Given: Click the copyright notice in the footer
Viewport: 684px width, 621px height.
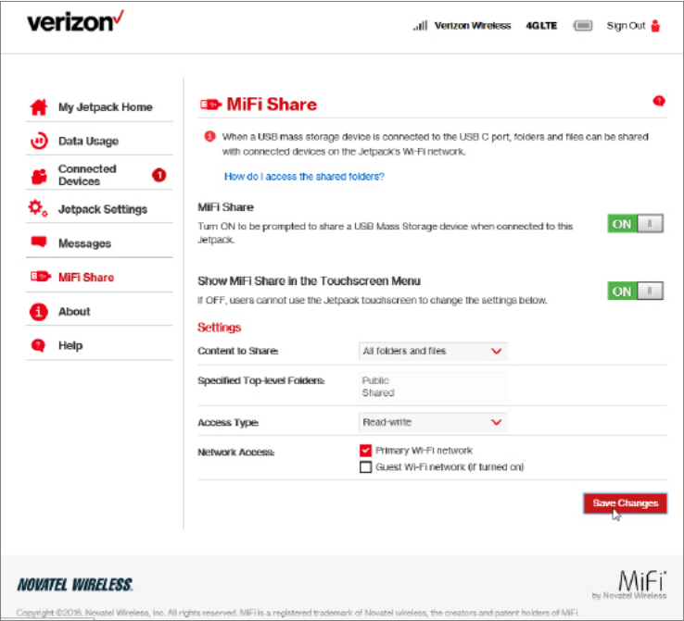Looking at the screenshot, I should 298,613.
